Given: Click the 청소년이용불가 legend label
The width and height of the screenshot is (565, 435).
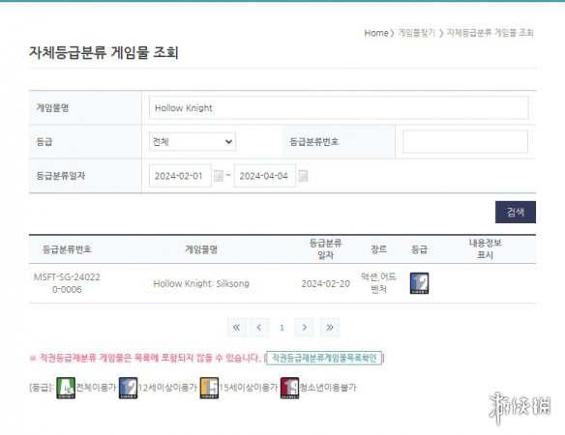Looking at the screenshot, I should pyautogui.click(x=328, y=388).
